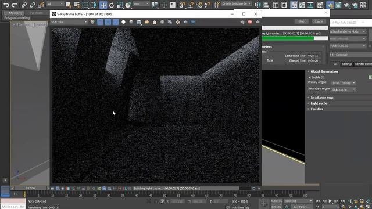Click the Align tool icon
Viewport: 372px width, 209px height.
pyautogui.click(x=266, y=5)
